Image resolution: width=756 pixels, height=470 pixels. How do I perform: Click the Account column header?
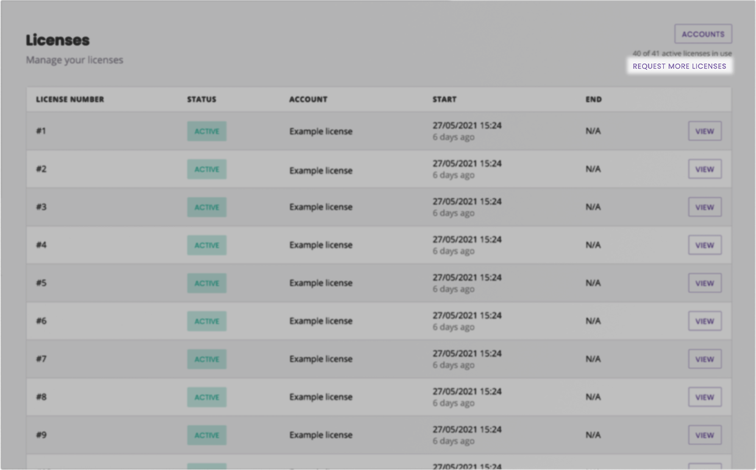[x=308, y=99]
